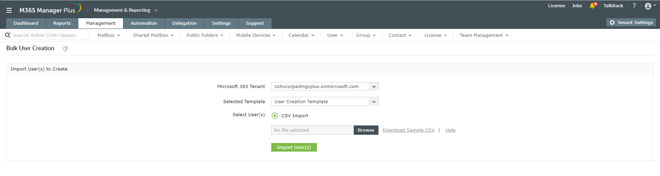The width and height of the screenshot is (660, 176).
Task: Select the CSV Import radio button
Action: coord(275,116)
